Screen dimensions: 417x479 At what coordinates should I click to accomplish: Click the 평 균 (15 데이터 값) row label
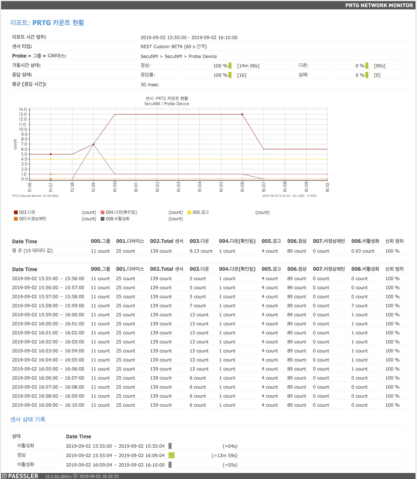click(x=32, y=251)
